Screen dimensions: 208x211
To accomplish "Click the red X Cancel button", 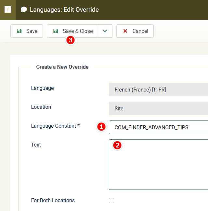I will pos(135,31).
